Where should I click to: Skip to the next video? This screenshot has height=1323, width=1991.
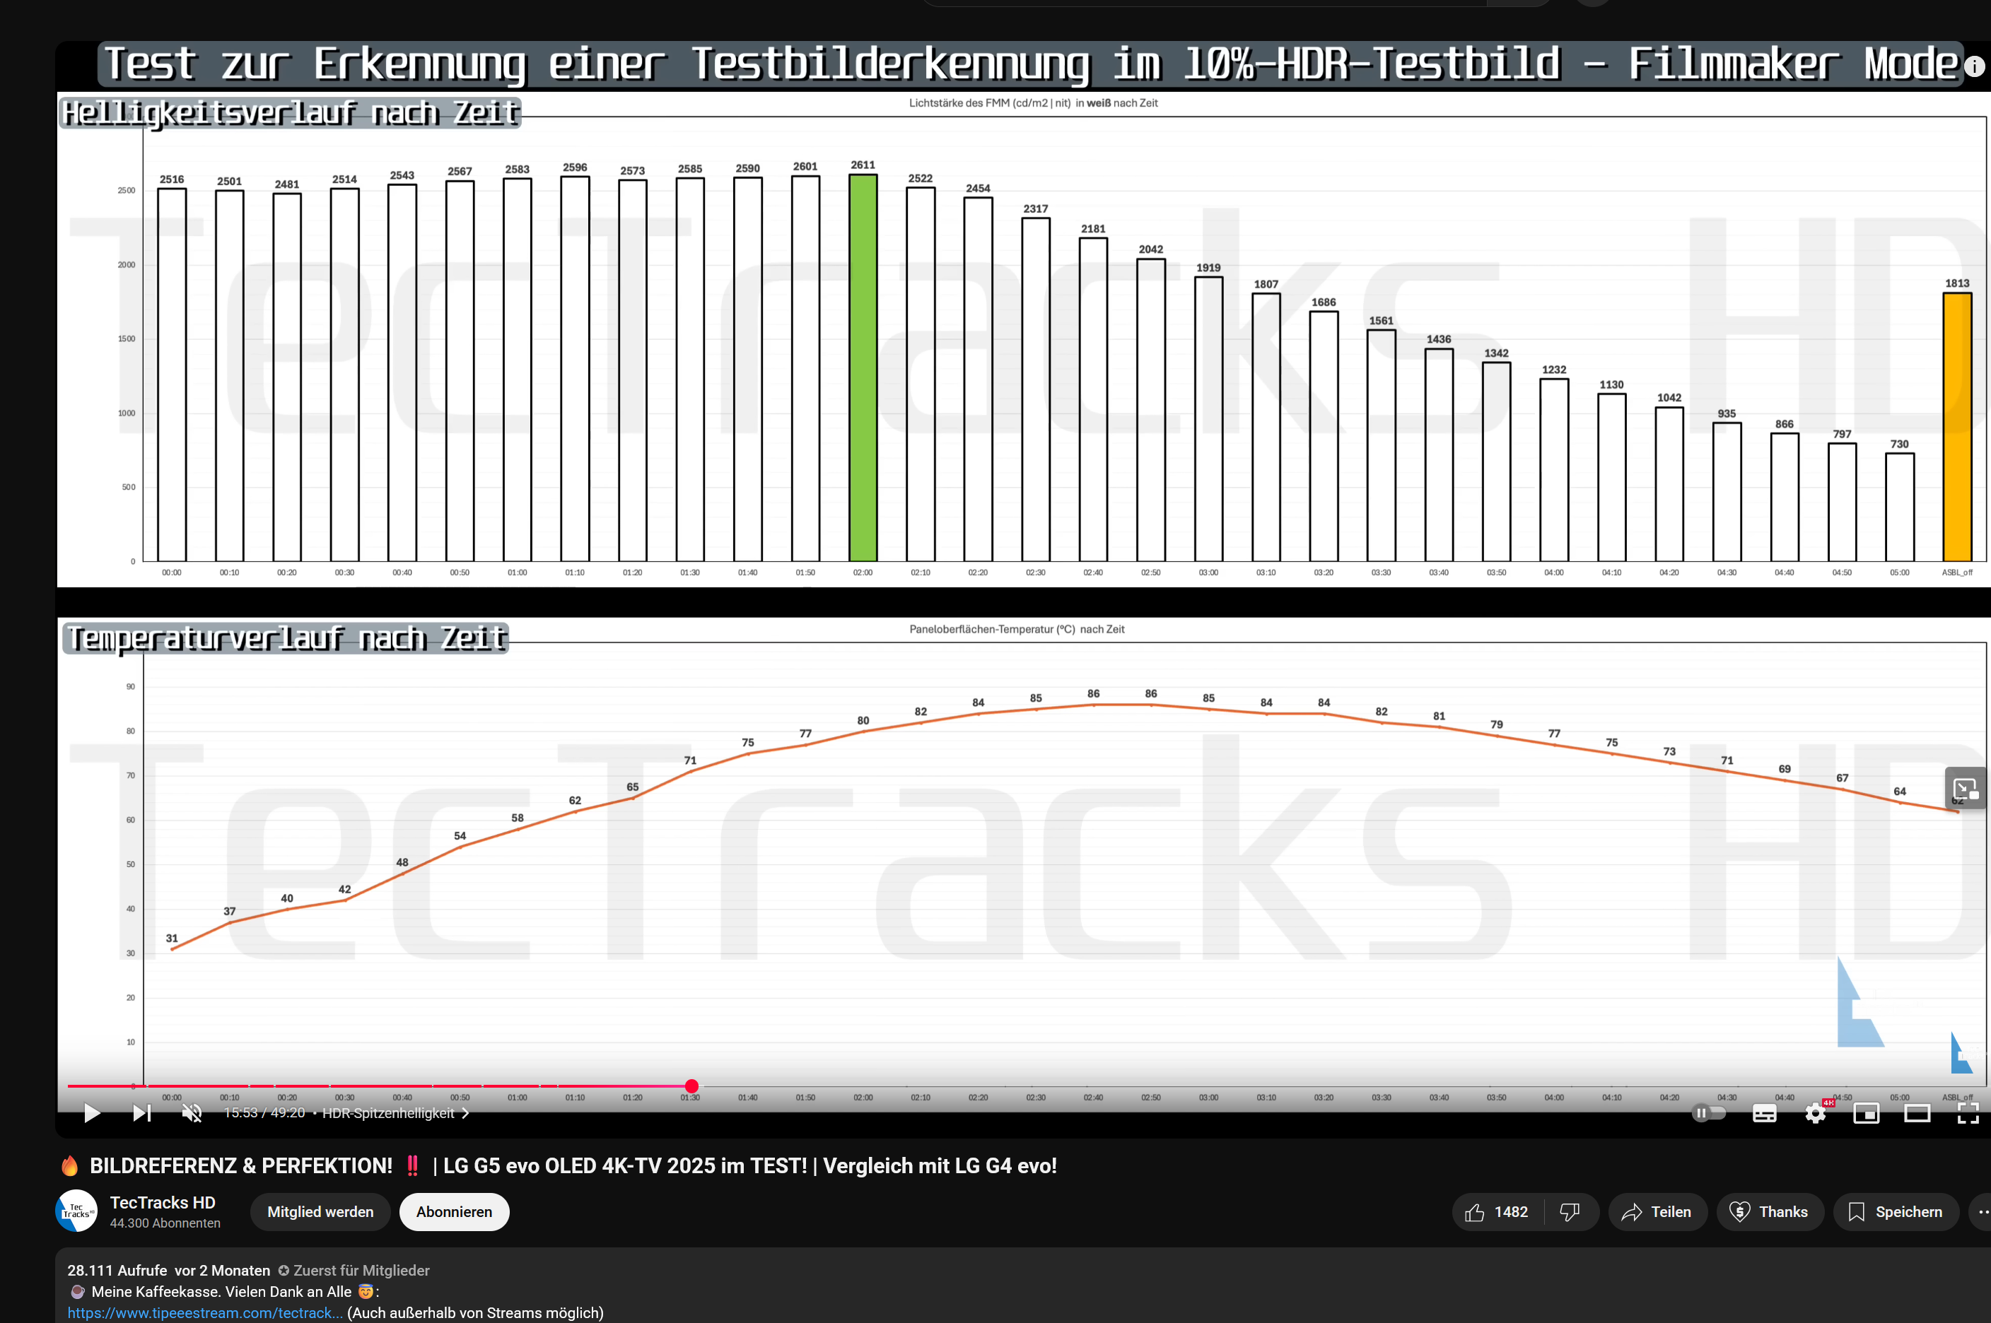coord(142,1114)
